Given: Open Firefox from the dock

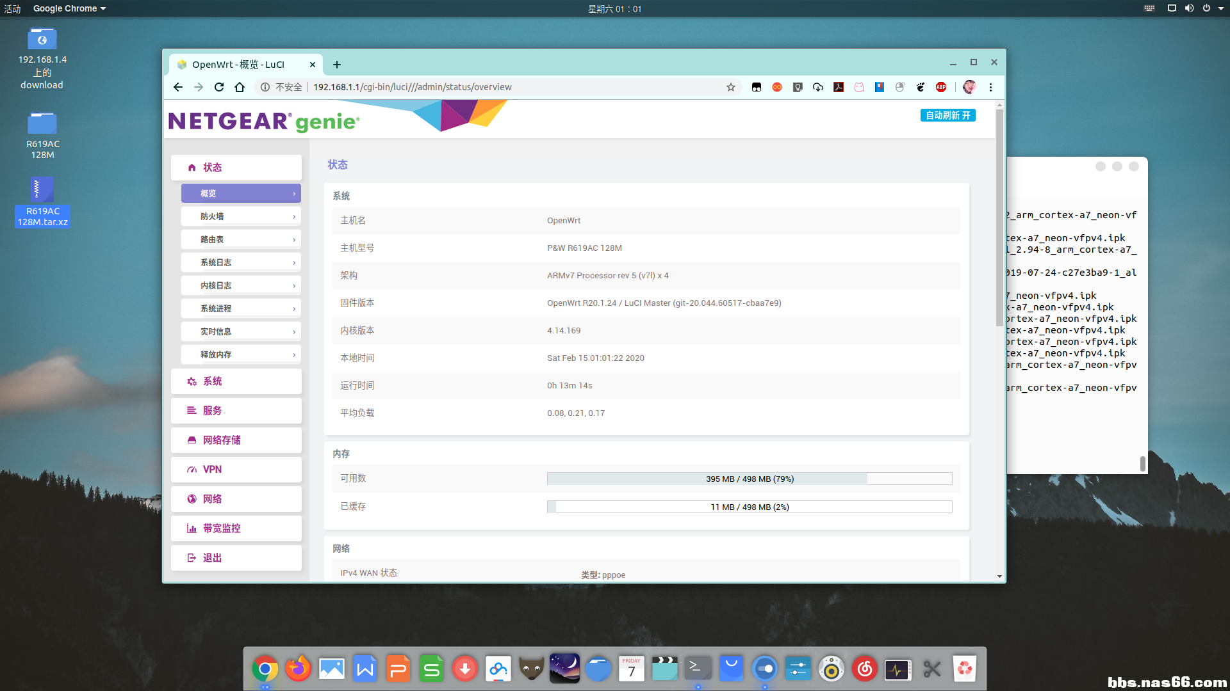Looking at the screenshot, I should [298, 669].
